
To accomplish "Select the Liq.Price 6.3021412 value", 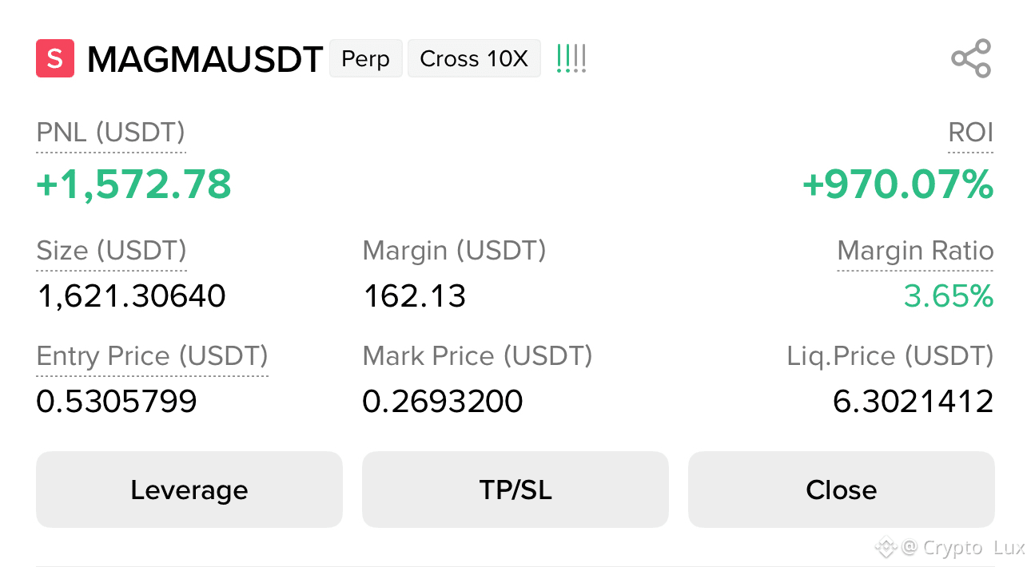I will click(913, 401).
